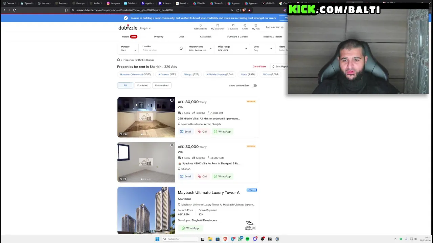Call the 2BR Middle Villa advertiser

pos(202,132)
